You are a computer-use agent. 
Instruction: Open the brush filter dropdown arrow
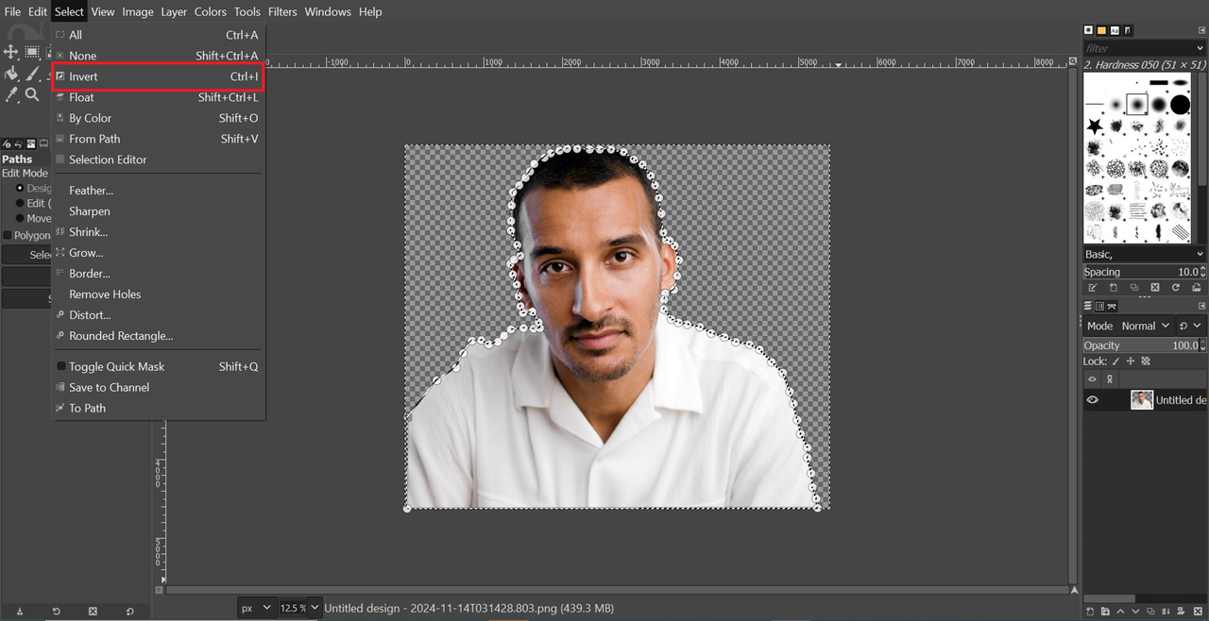(1200, 47)
